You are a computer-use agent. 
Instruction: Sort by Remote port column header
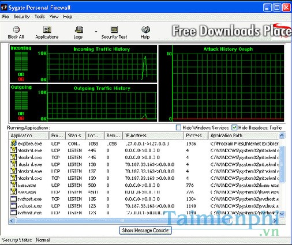114,135
